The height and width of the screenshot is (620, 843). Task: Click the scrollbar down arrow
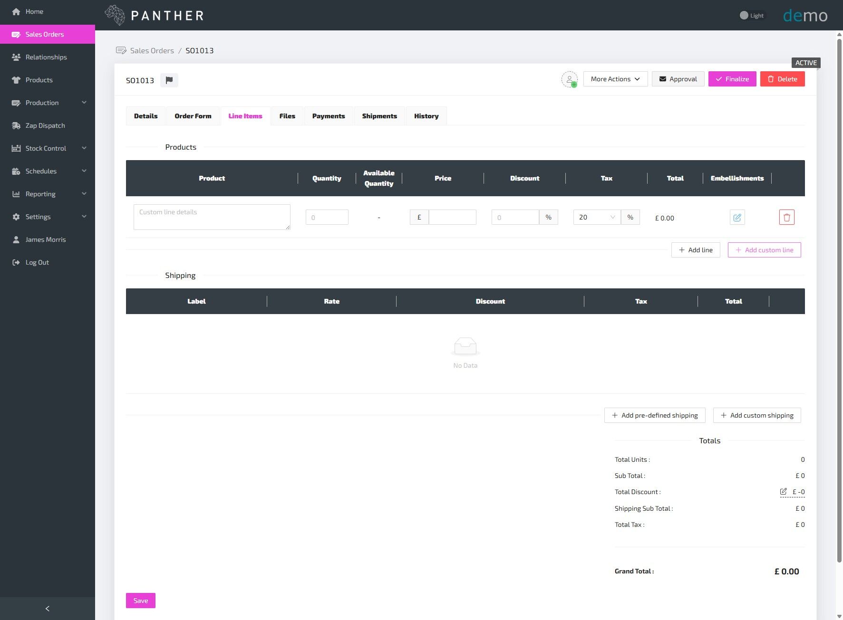(839, 616)
